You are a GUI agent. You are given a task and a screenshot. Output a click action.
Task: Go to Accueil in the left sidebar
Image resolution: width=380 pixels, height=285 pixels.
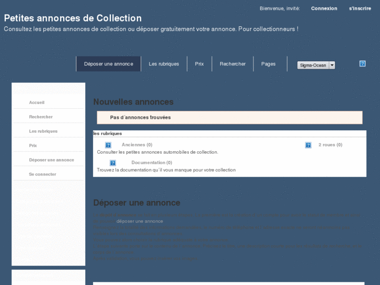click(x=37, y=102)
